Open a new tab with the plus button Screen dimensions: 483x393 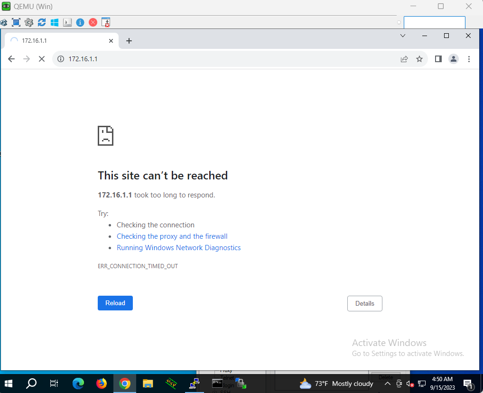[x=129, y=41]
